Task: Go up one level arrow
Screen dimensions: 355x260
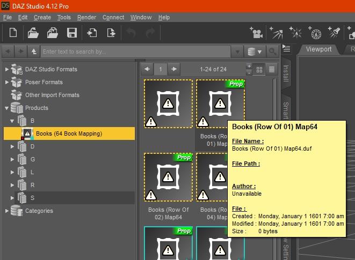Action: click(x=34, y=51)
